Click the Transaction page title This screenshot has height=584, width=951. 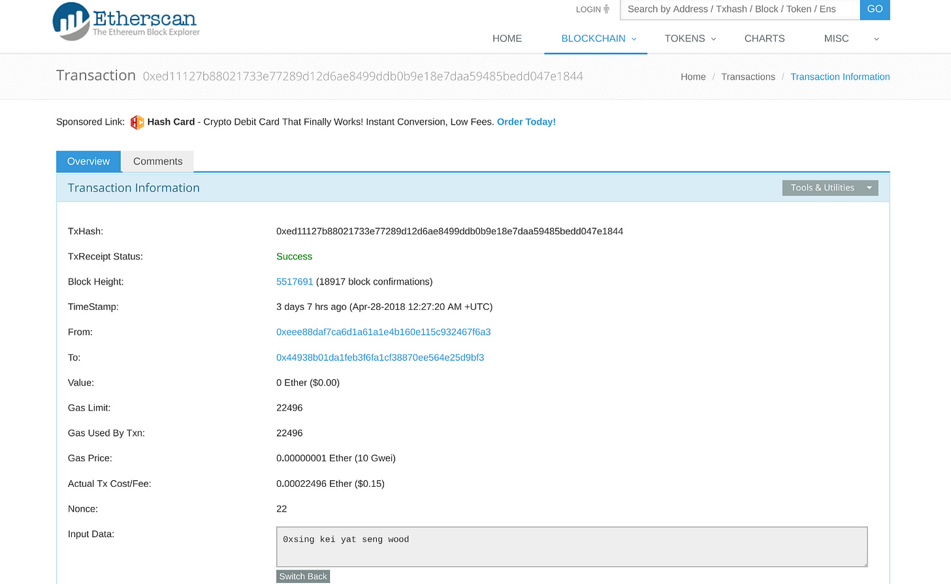[96, 76]
